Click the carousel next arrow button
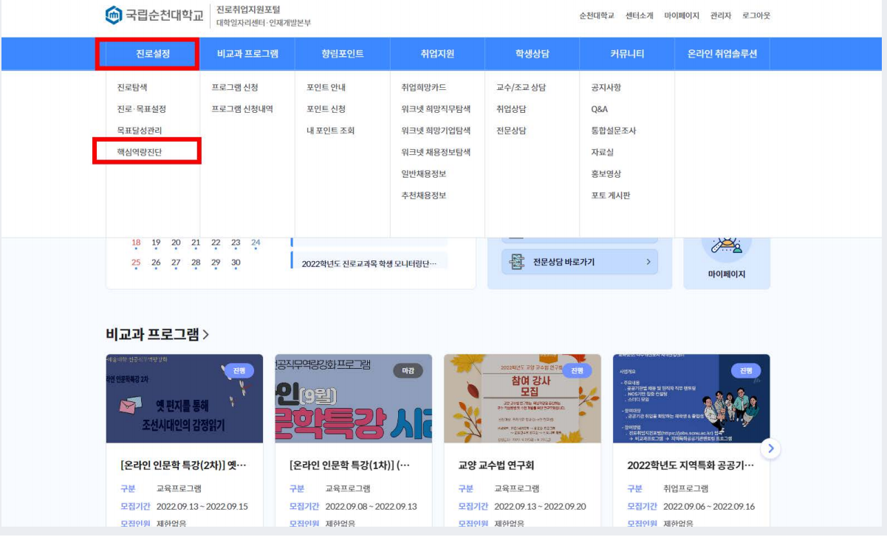This screenshot has height=537, width=887. [x=770, y=448]
